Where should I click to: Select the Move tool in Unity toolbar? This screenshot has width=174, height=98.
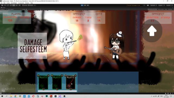click(x=5, y=5)
